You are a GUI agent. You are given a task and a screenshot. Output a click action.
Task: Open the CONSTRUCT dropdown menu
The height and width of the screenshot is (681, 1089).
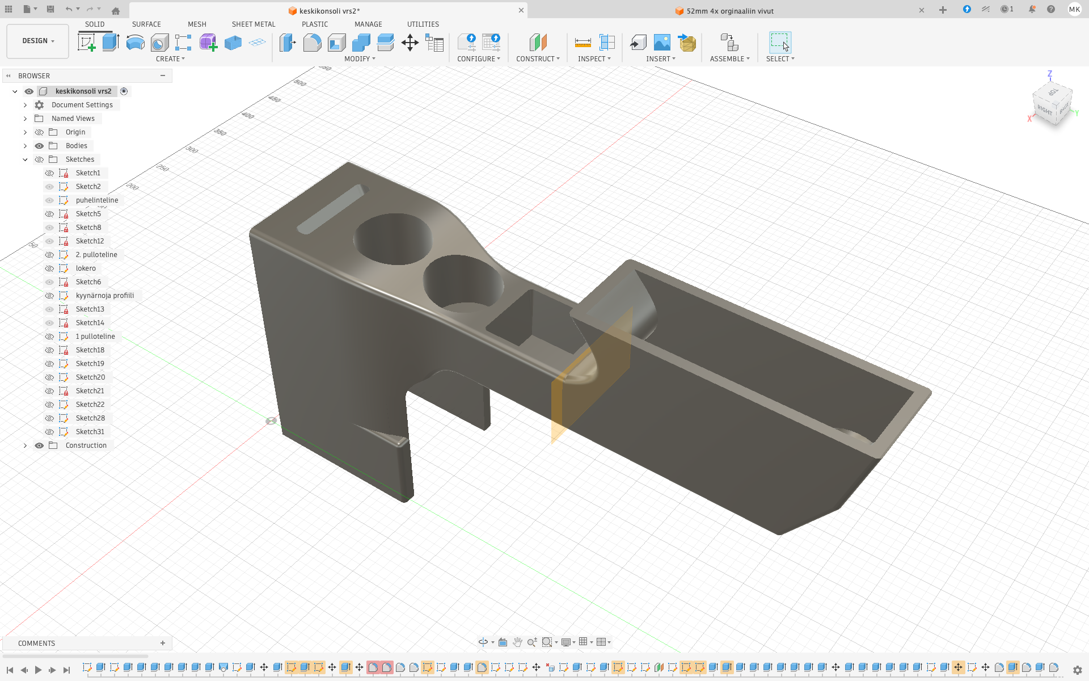(x=538, y=59)
